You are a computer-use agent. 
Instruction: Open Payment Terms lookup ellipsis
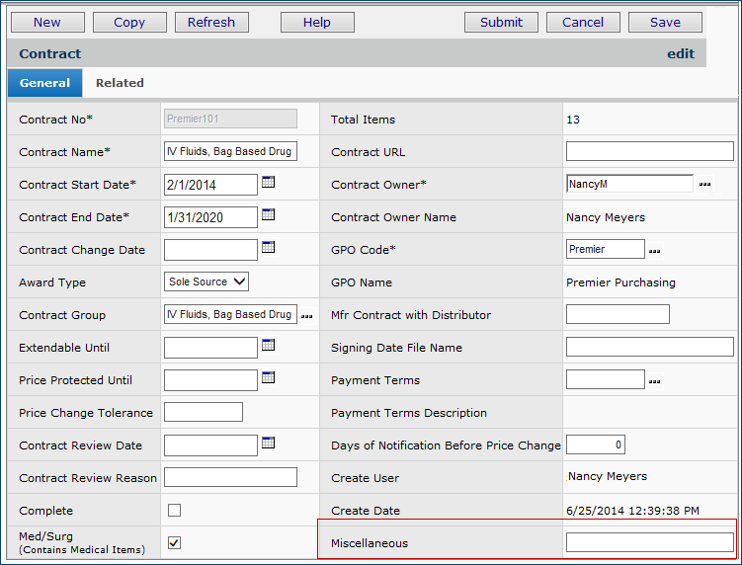(x=655, y=381)
